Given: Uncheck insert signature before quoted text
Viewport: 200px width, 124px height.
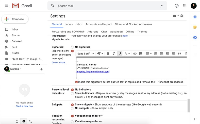Looking at the screenshot, I should [76, 82].
